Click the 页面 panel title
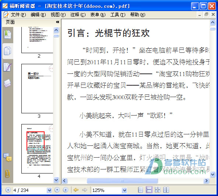Viewport: 218px width, 196px height. coord(10,22)
